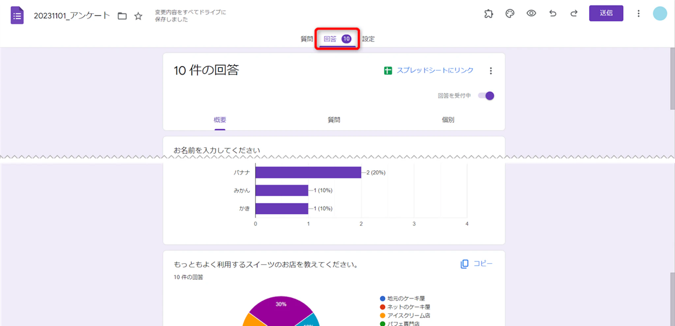Image resolution: width=675 pixels, height=326 pixels.
Task: Click the form title 20231101_アンケート
Action: pyautogui.click(x=72, y=16)
